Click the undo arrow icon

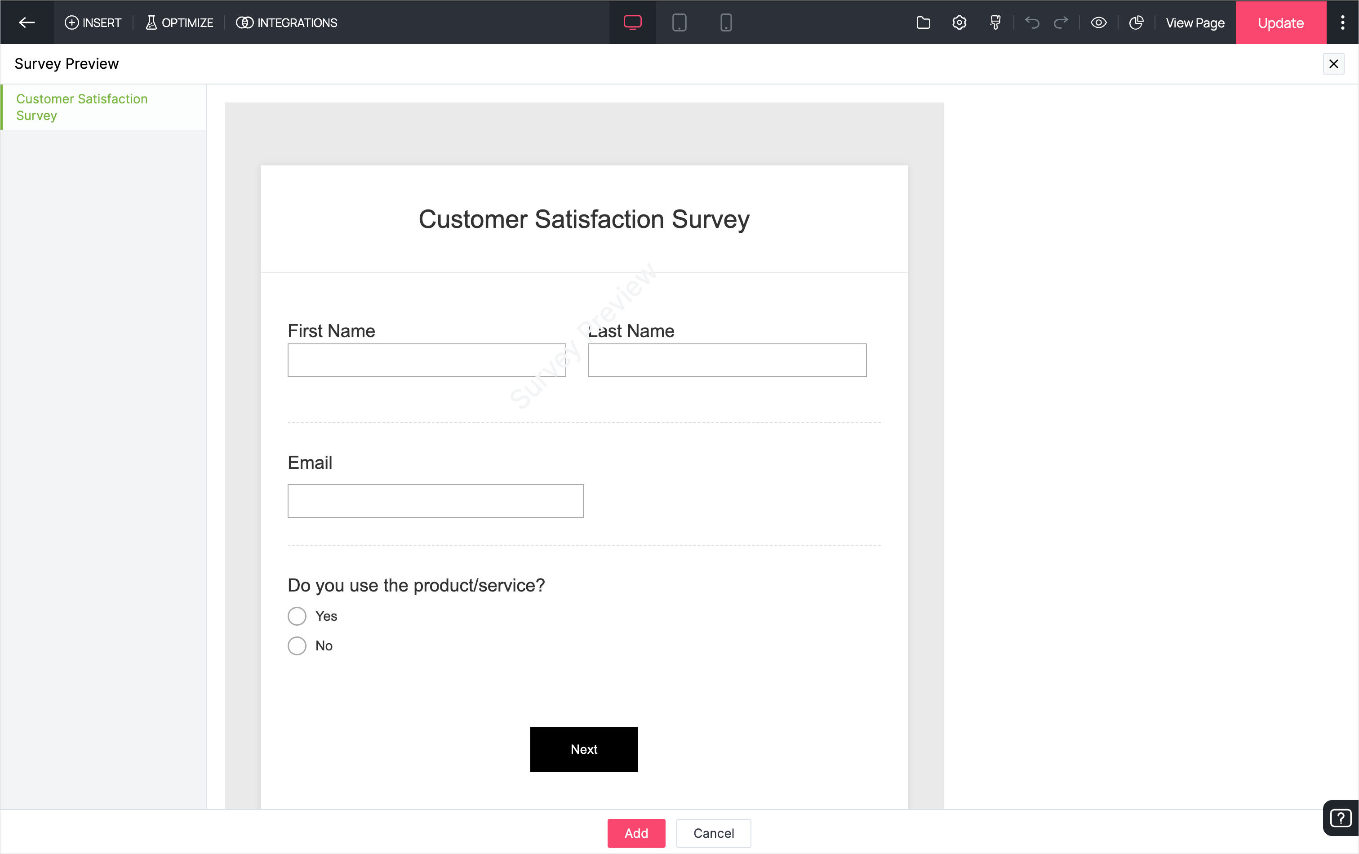pyautogui.click(x=1032, y=22)
